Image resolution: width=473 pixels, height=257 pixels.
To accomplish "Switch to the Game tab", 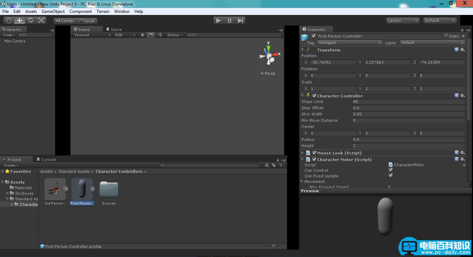I will [x=114, y=30].
